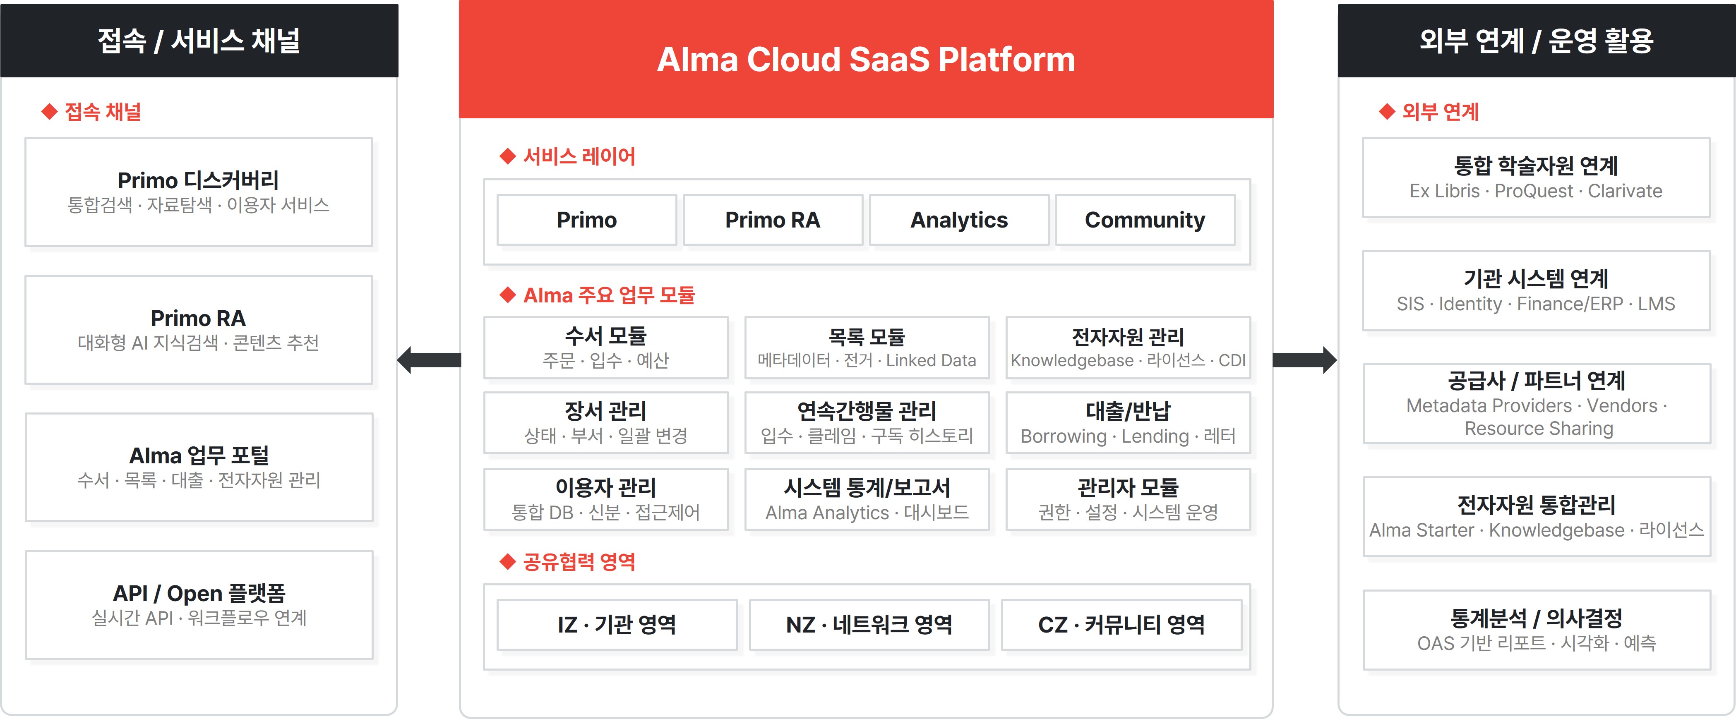Select the Primo RA service layer box

coord(772,220)
